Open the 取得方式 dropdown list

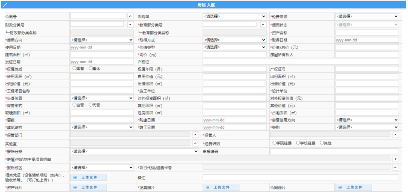point(235,40)
